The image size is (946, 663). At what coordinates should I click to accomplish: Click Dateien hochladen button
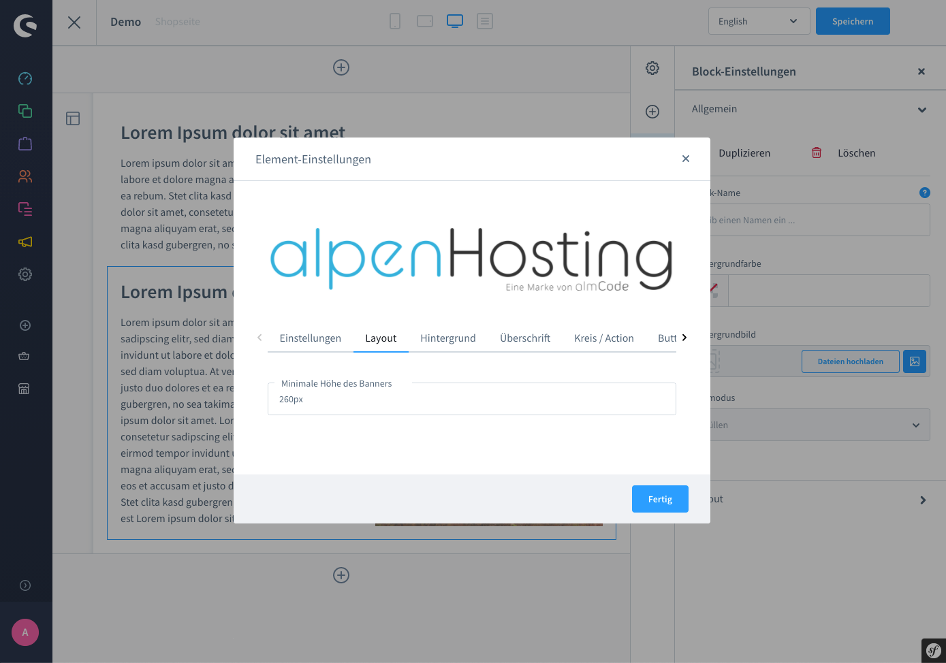pyautogui.click(x=851, y=361)
